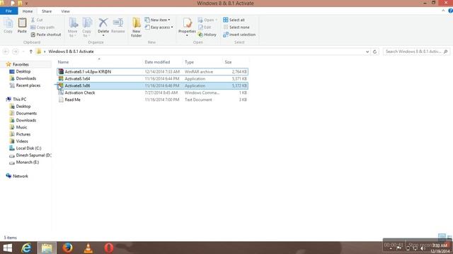Select Activate8.1 v4.8pw KIR@N archive
Screen dimensions: 453x254
(152, 72)
